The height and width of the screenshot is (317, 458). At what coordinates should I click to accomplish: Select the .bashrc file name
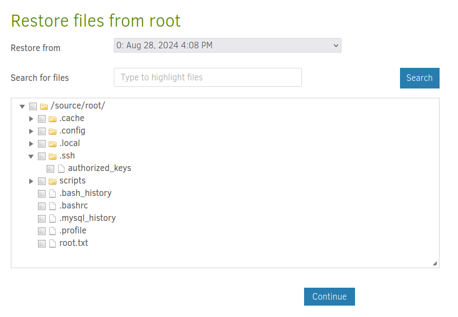click(x=73, y=206)
